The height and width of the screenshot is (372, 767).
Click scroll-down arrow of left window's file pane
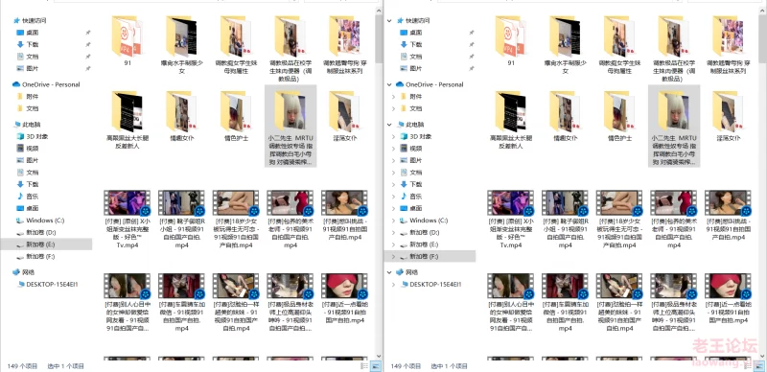(379, 356)
